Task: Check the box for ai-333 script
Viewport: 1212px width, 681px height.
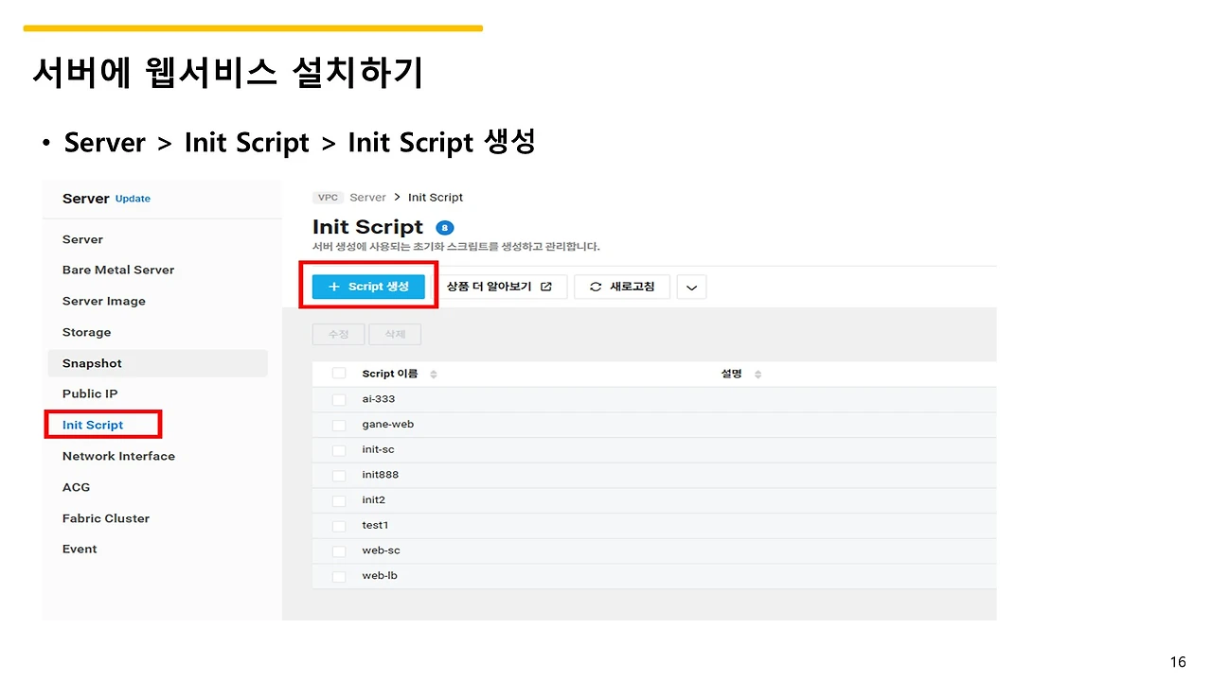Action: click(x=339, y=399)
